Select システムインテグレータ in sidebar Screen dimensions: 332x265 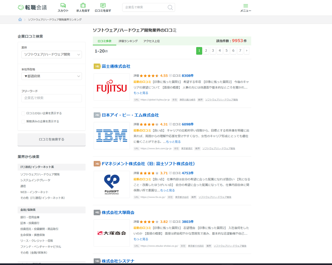coord(35,180)
